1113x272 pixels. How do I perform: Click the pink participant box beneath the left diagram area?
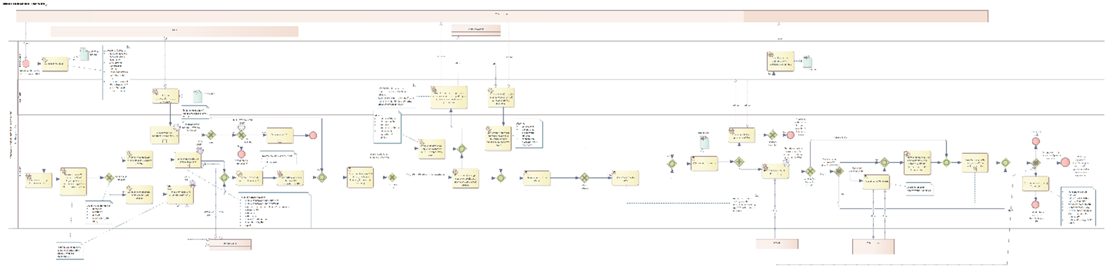pyautogui.click(x=230, y=245)
